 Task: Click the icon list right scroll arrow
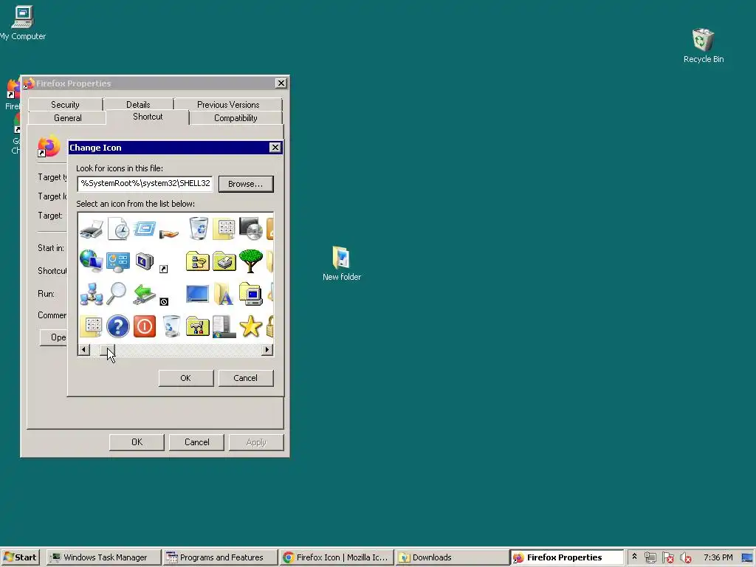coord(267,349)
